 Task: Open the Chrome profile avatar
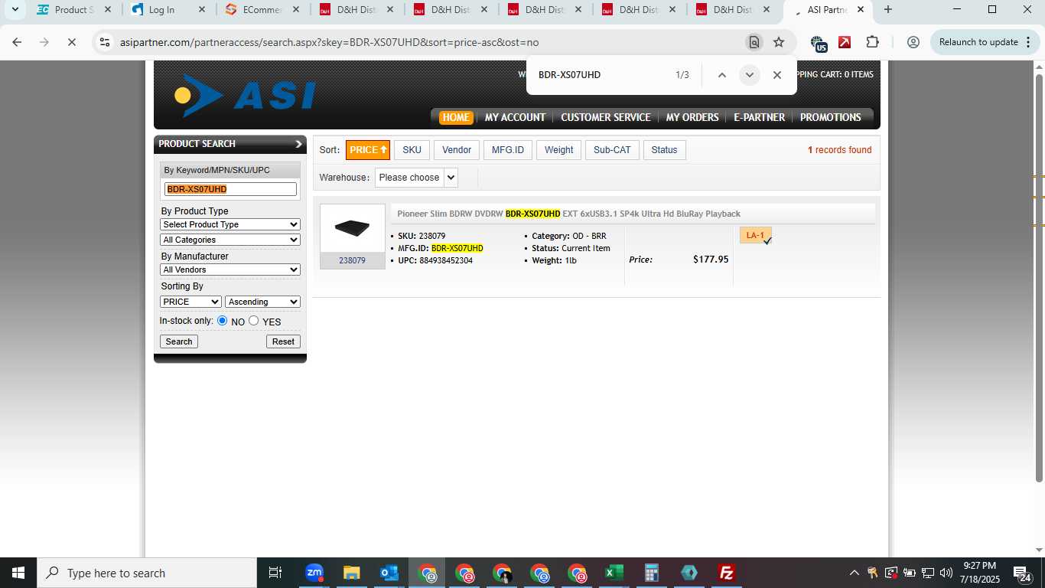(x=913, y=42)
